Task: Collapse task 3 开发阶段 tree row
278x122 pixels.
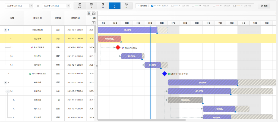Action: pos(5,82)
